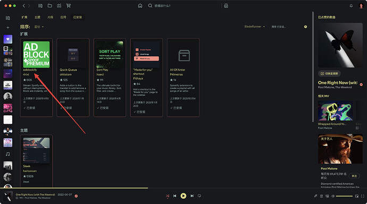367x204 pixels.
Task: Open the notifications bell
Action: coord(351,6)
